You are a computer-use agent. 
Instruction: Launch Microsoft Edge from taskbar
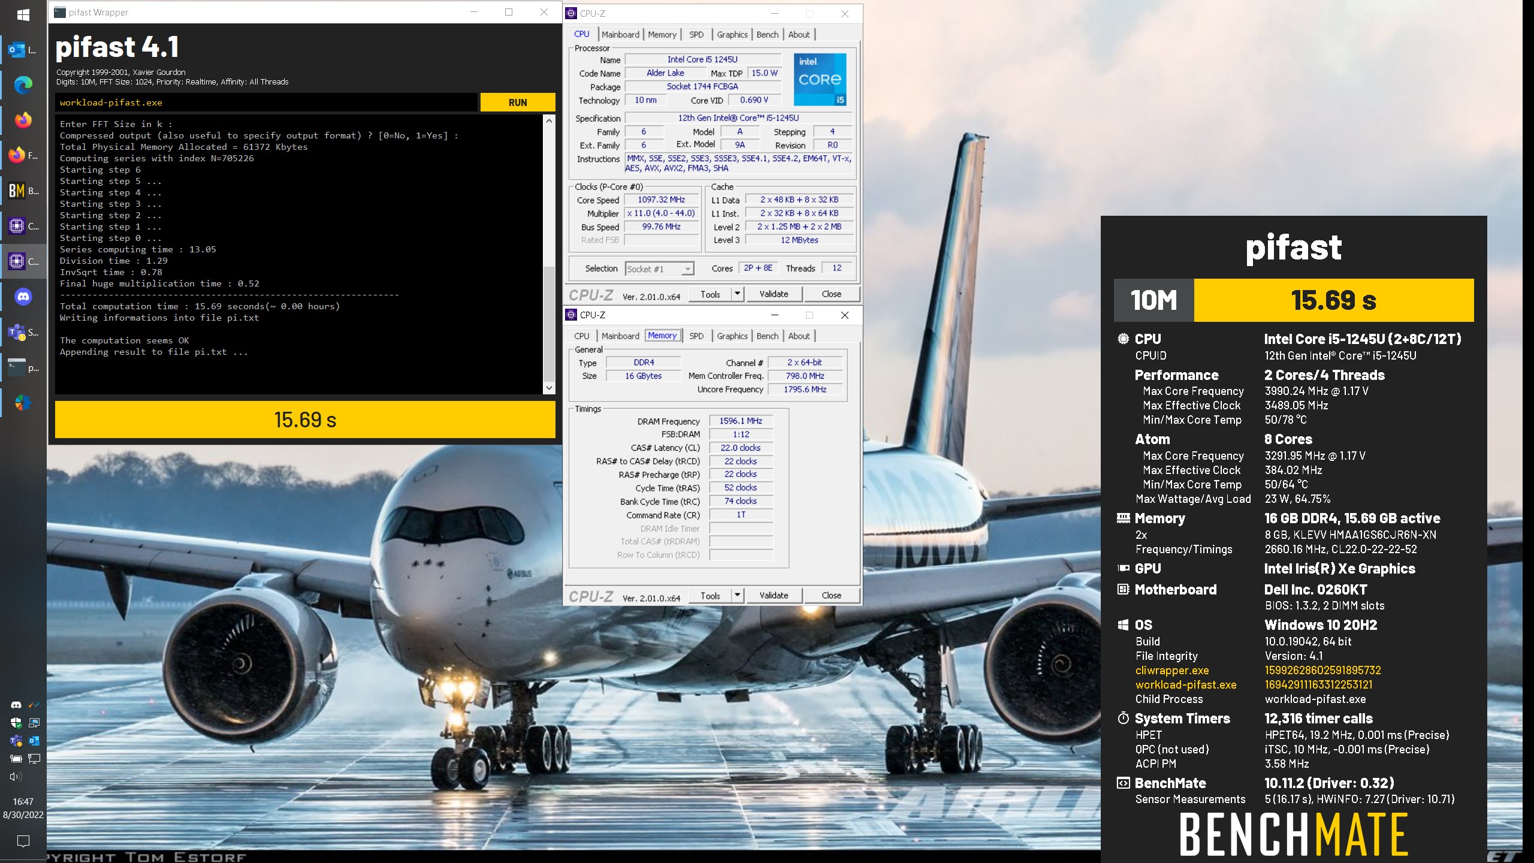[x=23, y=85]
